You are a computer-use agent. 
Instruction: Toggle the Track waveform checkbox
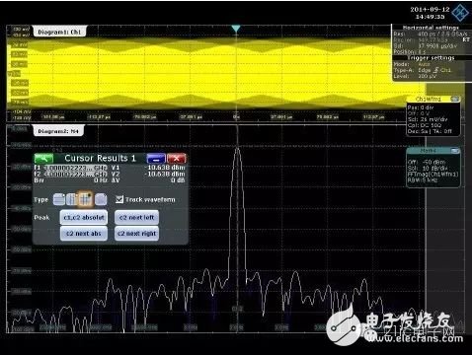pos(119,199)
